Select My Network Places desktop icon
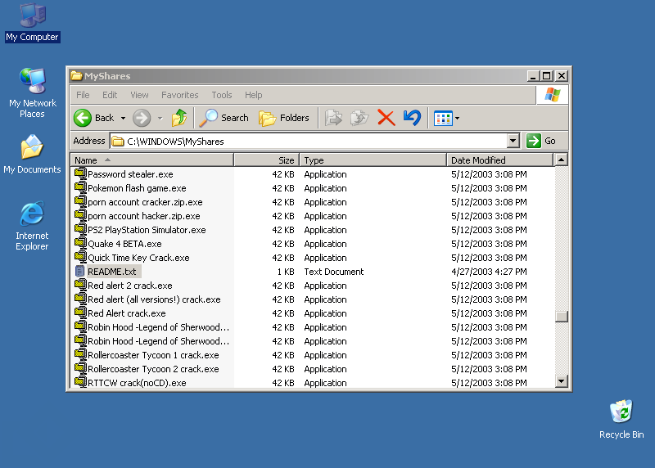655x468 pixels. pyautogui.click(x=32, y=93)
